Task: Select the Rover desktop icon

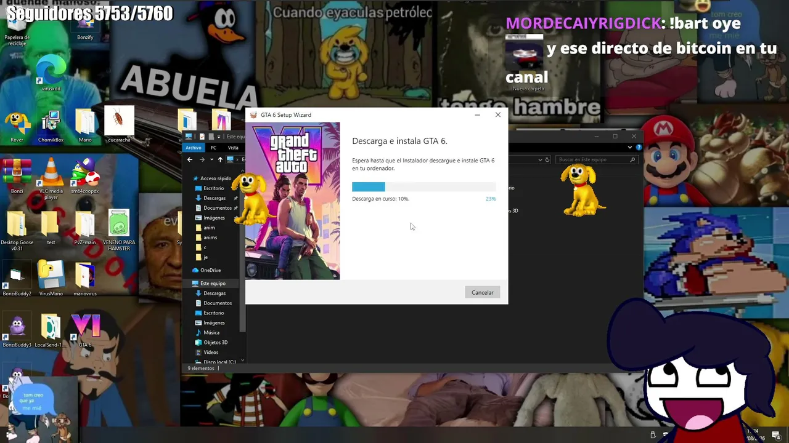Action: (17, 127)
